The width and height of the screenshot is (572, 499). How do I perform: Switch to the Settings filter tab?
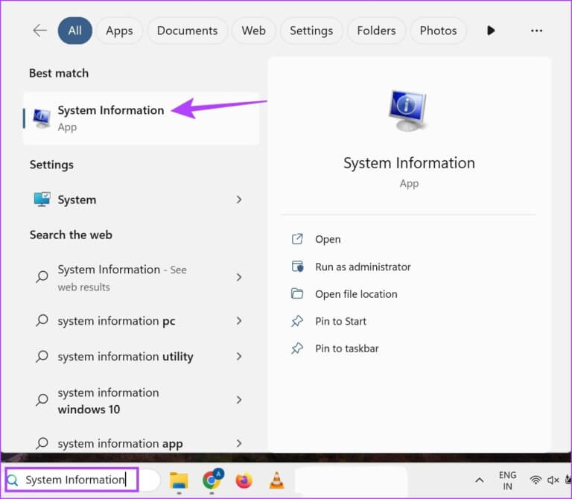pyautogui.click(x=311, y=31)
